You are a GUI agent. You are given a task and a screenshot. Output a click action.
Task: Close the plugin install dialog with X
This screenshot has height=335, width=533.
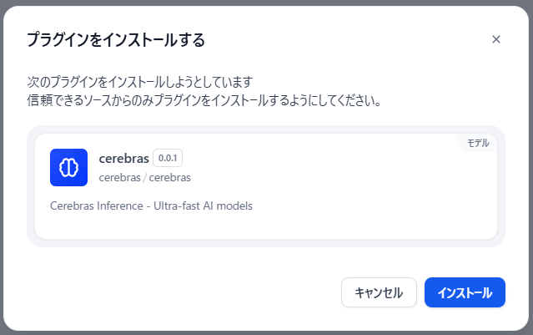(x=496, y=39)
